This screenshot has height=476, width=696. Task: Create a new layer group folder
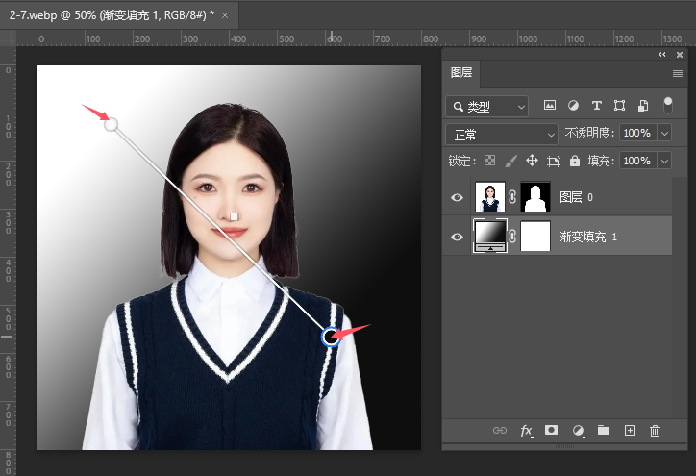tap(604, 431)
